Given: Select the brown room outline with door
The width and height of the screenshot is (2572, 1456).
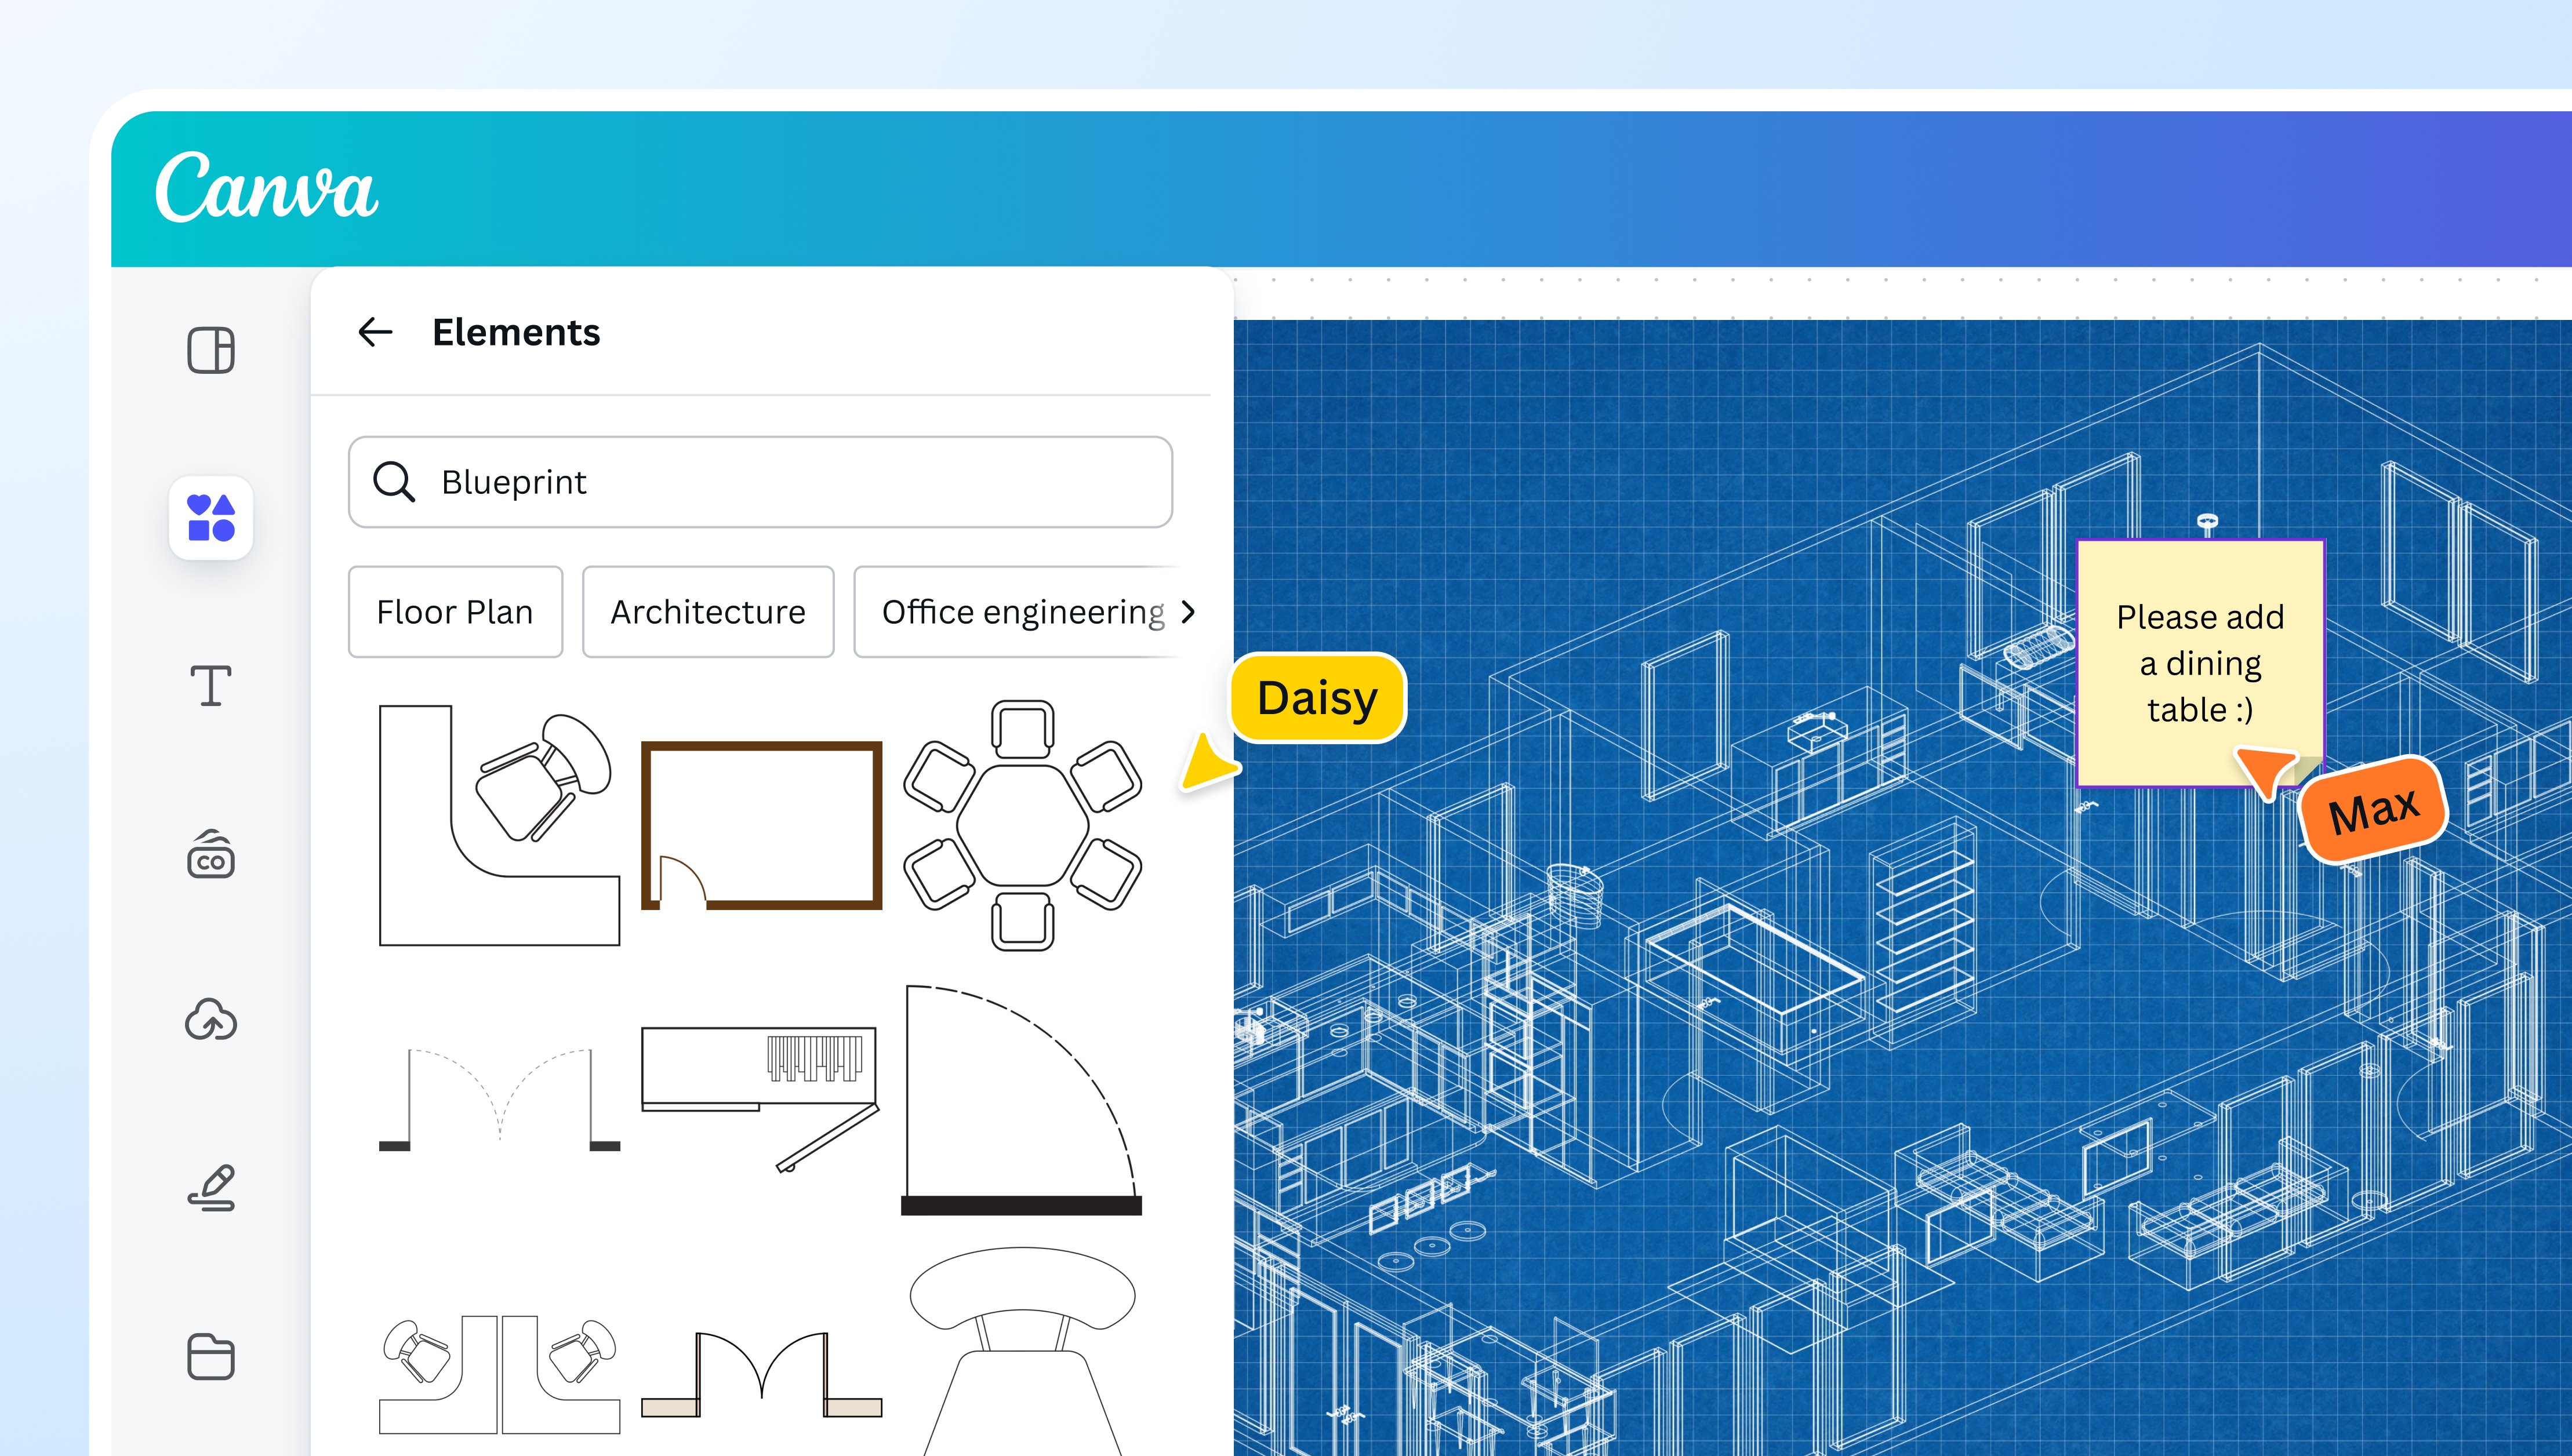Looking at the screenshot, I should (x=761, y=825).
